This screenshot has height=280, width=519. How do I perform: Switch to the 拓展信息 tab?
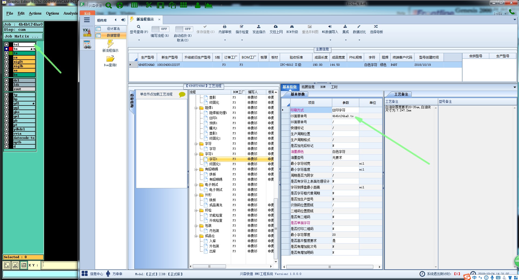point(308,87)
